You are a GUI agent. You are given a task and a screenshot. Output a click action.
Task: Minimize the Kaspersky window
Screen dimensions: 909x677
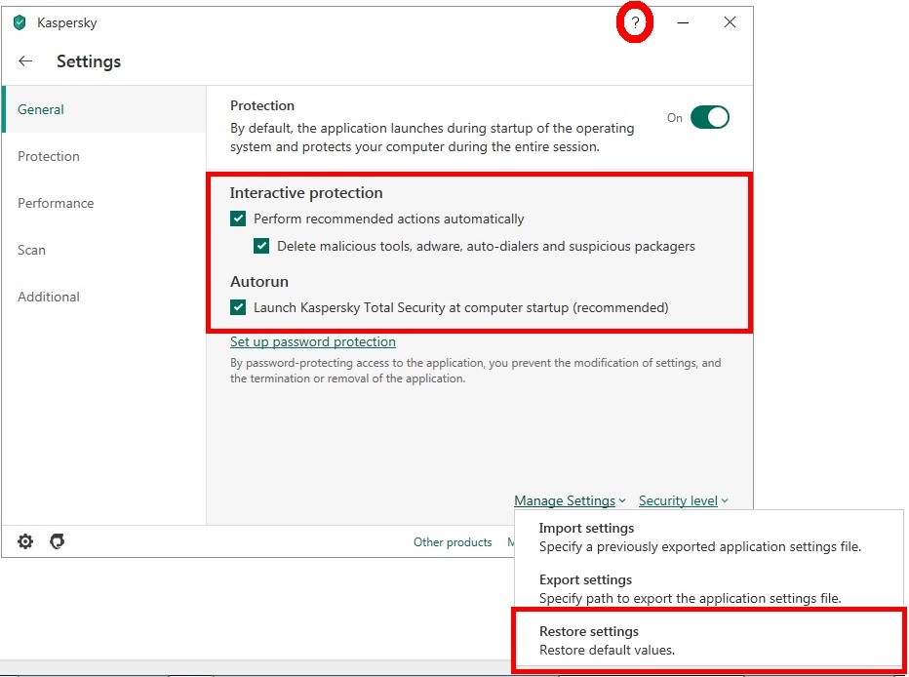pyautogui.click(x=683, y=22)
